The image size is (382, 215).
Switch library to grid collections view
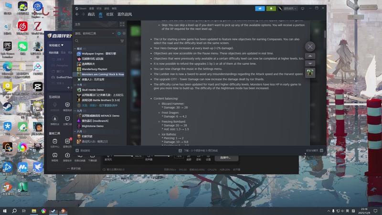pyautogui.click(x=122, y=24)
